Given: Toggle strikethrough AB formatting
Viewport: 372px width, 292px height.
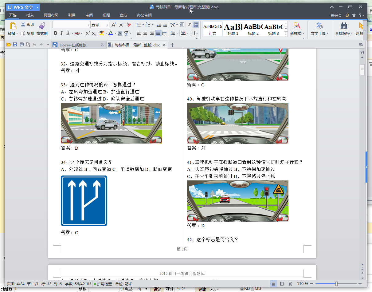Looking at the screenshot, I should click(77, 33).
